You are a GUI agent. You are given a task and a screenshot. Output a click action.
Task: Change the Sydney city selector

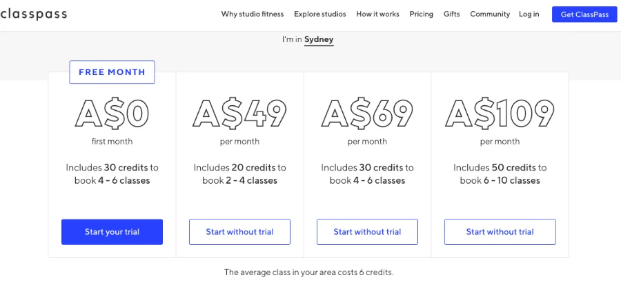(319, 40)
